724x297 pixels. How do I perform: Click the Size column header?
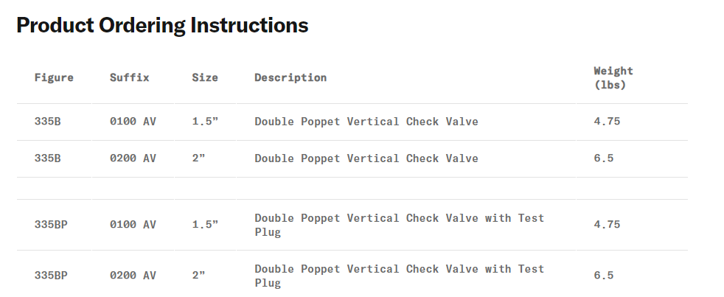[205, 77]
